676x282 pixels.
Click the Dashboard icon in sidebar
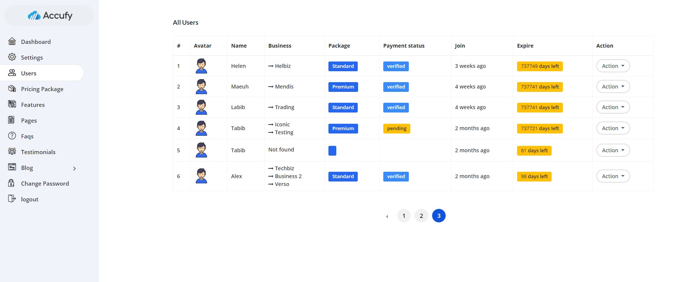[12, 41]
